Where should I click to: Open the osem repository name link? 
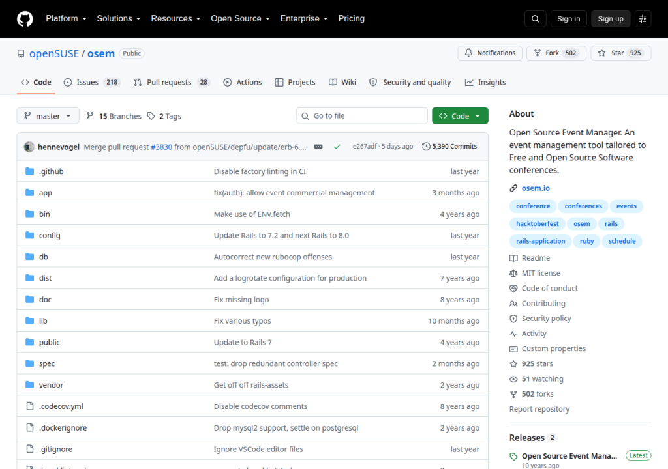pyautogui.click(x=101, y=53)
